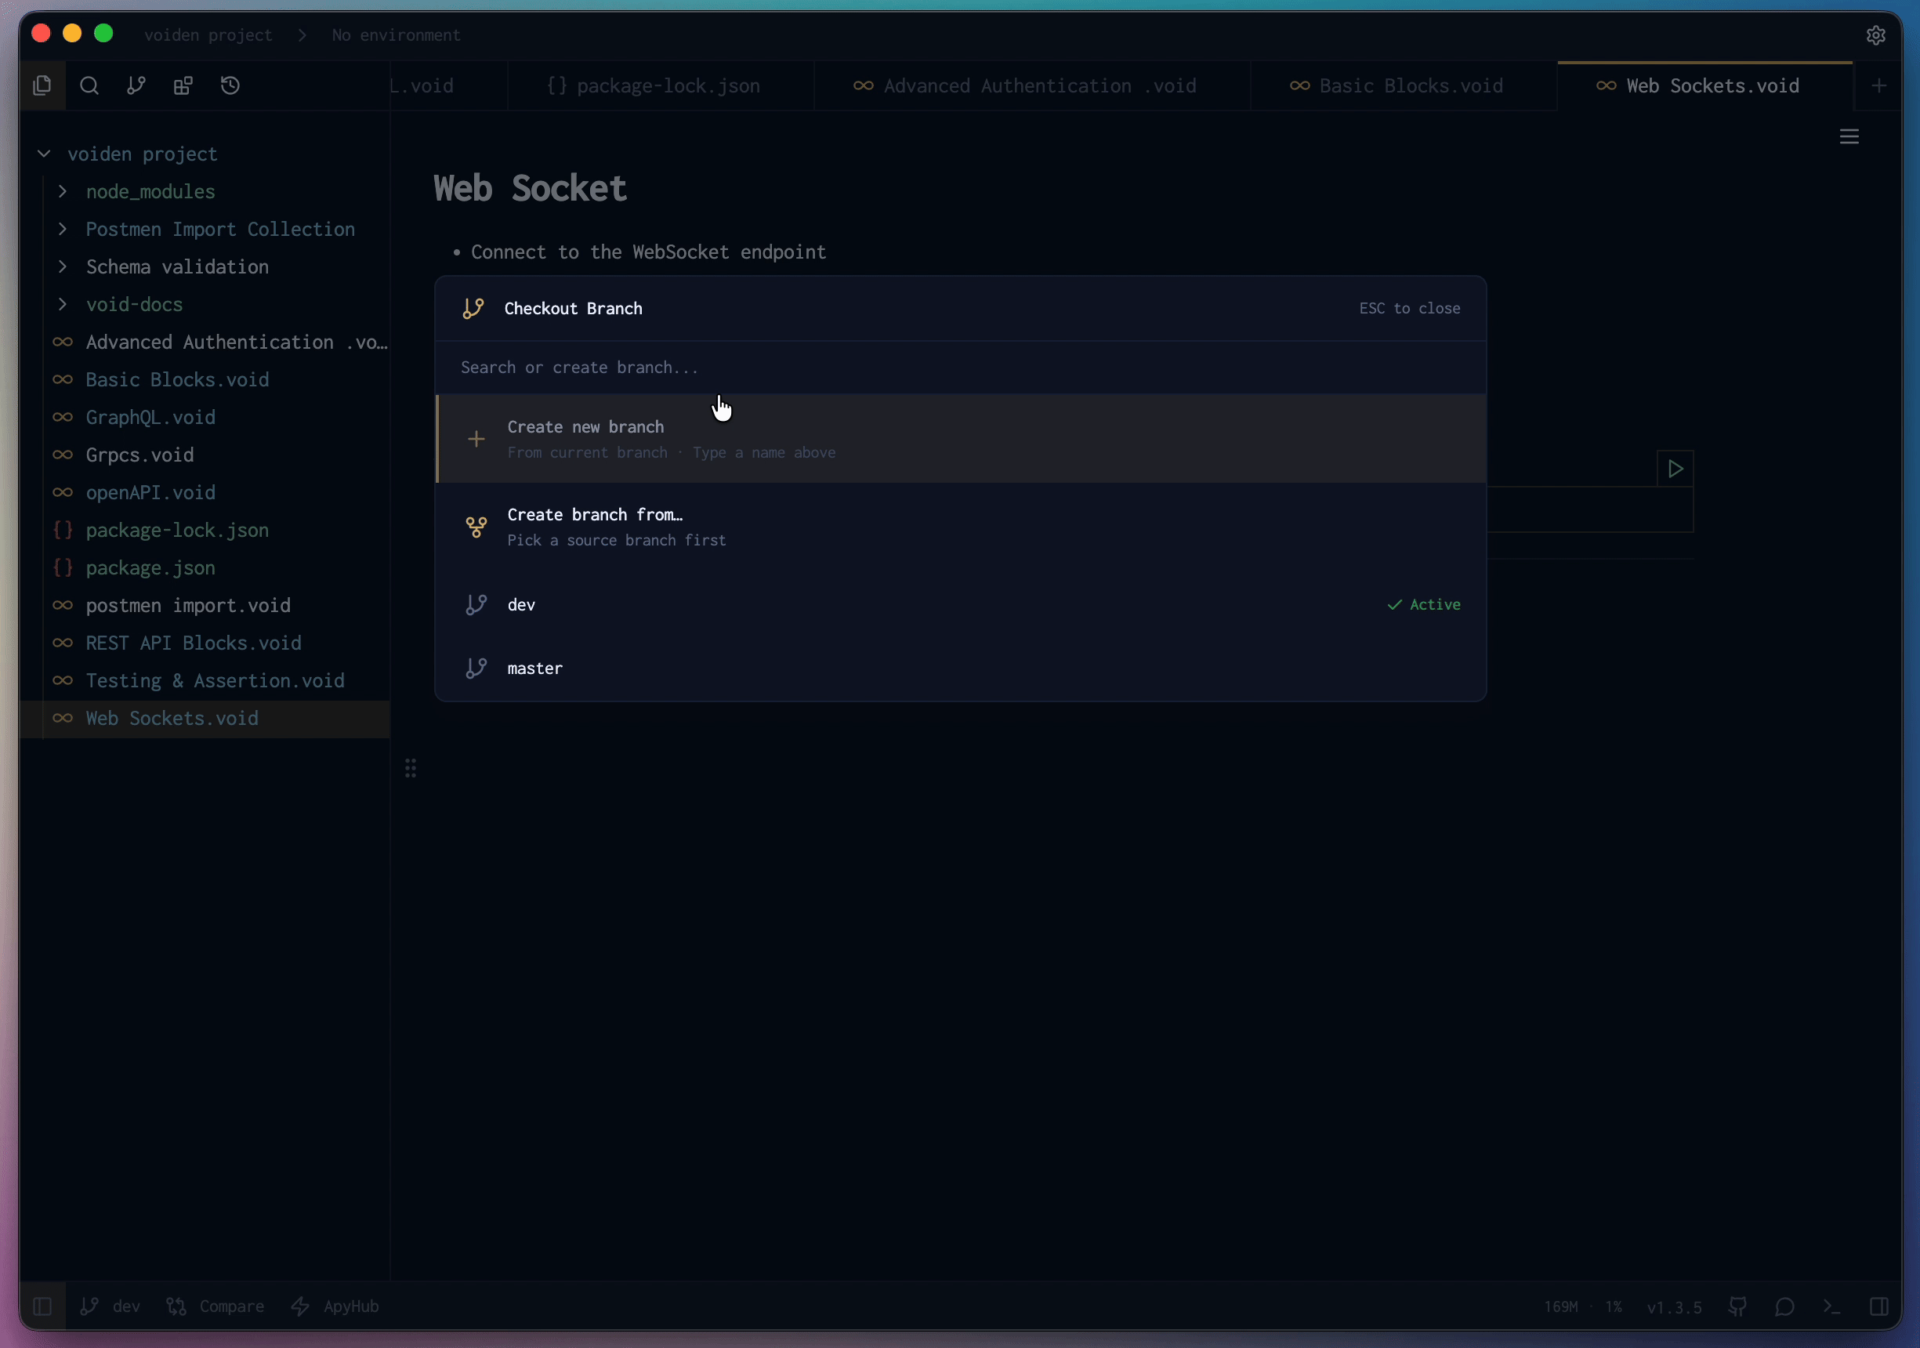Click the green maximize button in the title bar
This screenshot has width=1920, height=1348.
click(x=103, y=34)
